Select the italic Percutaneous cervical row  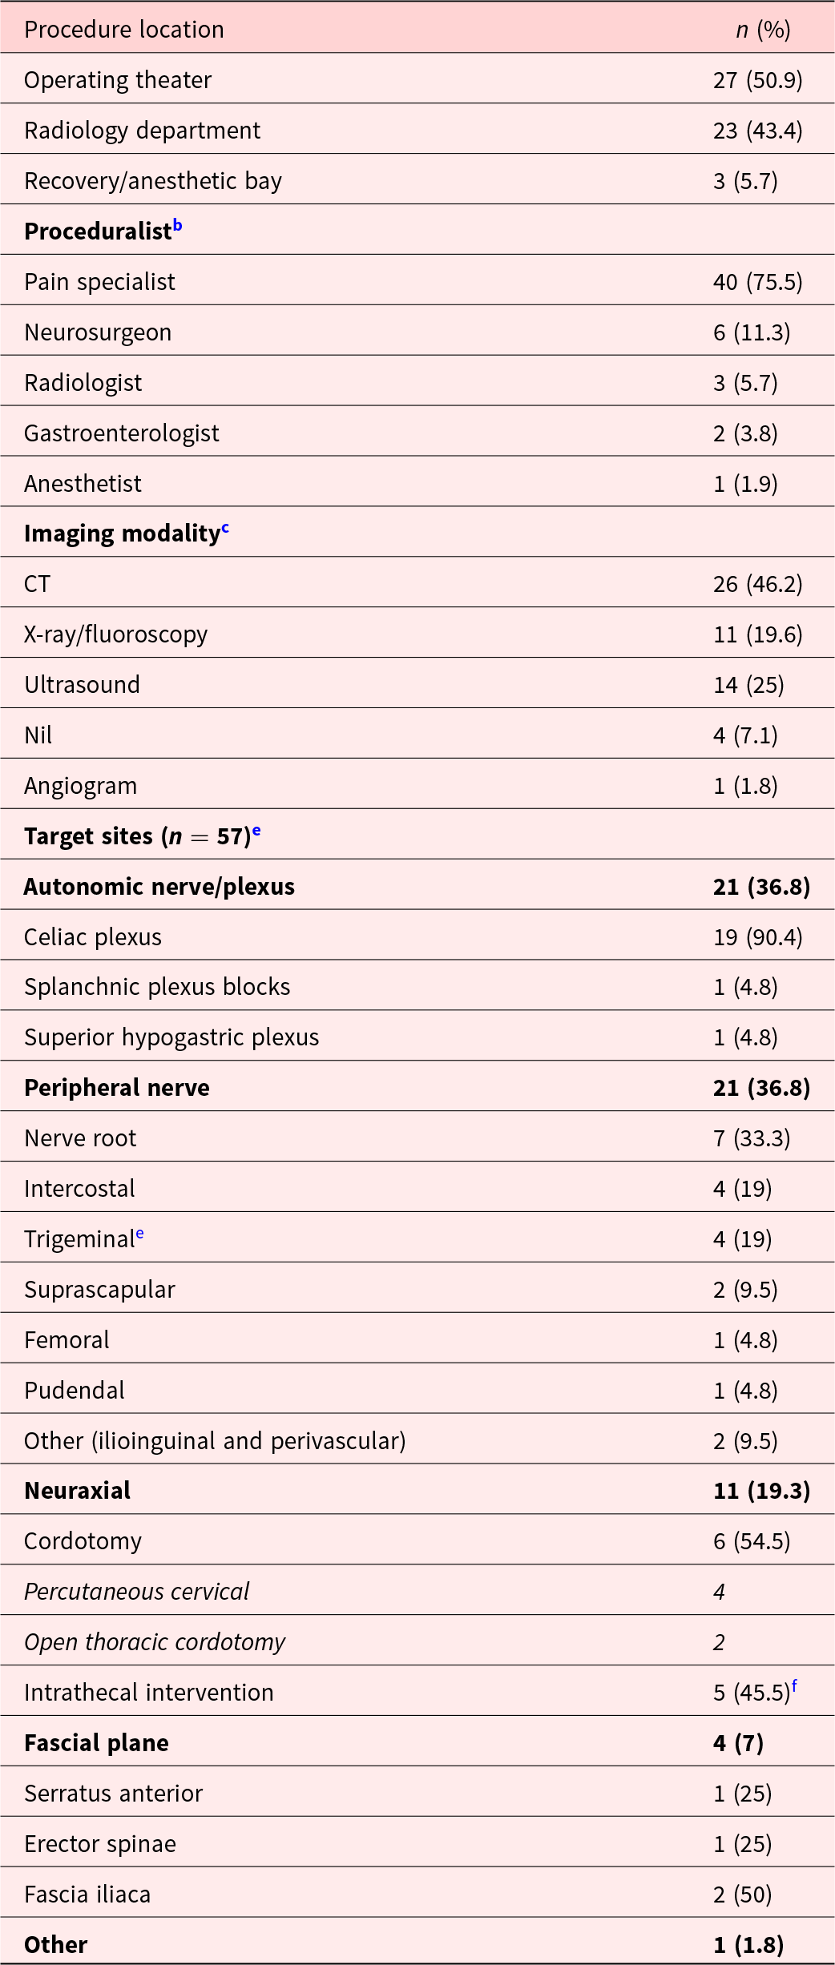pyautogui.click(x=137, y=1592)
